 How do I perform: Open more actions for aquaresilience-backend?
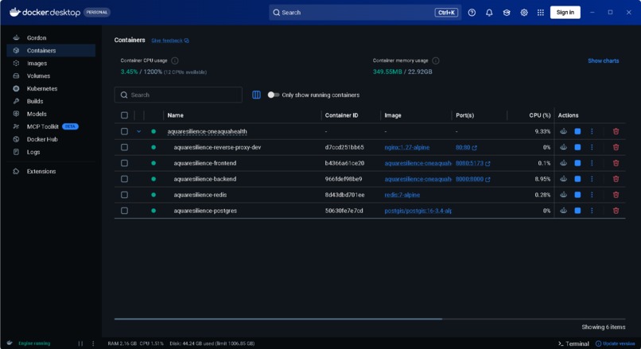coord(592,179)
